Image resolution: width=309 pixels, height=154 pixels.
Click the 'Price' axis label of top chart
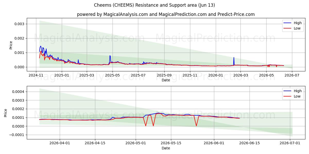[x=11, y=45]
